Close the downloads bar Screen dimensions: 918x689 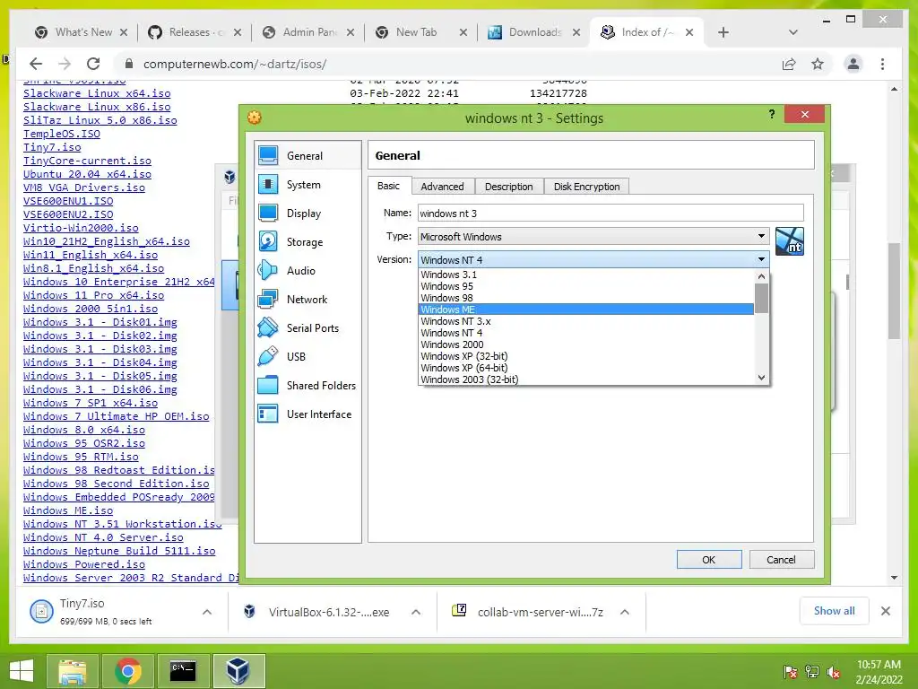(885, 611)
